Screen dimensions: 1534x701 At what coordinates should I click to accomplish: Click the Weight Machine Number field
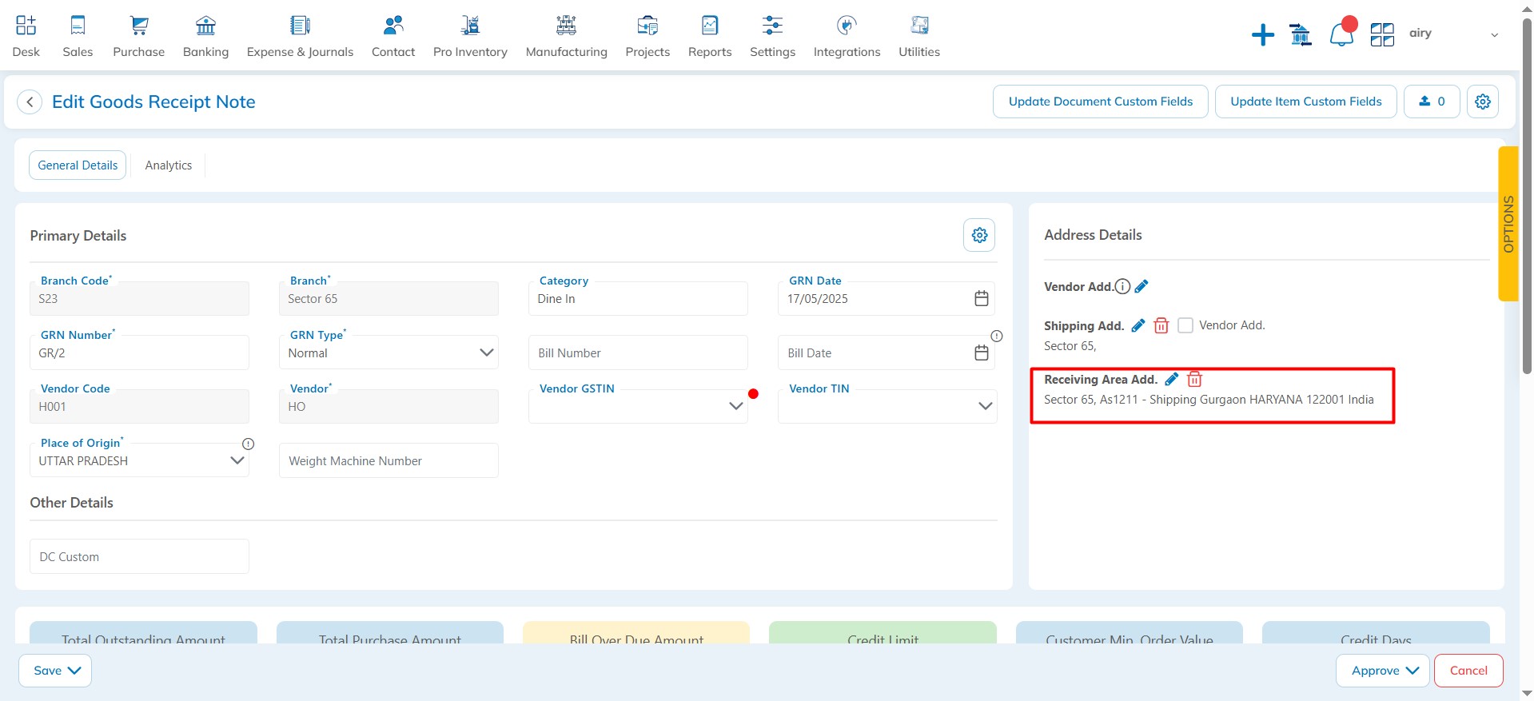[x=388, y=460]
